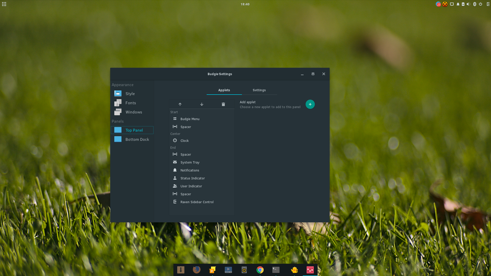The image size is (491, 276).
Task: Open notifications via the panel bell icon
Action: coord(458,4)
